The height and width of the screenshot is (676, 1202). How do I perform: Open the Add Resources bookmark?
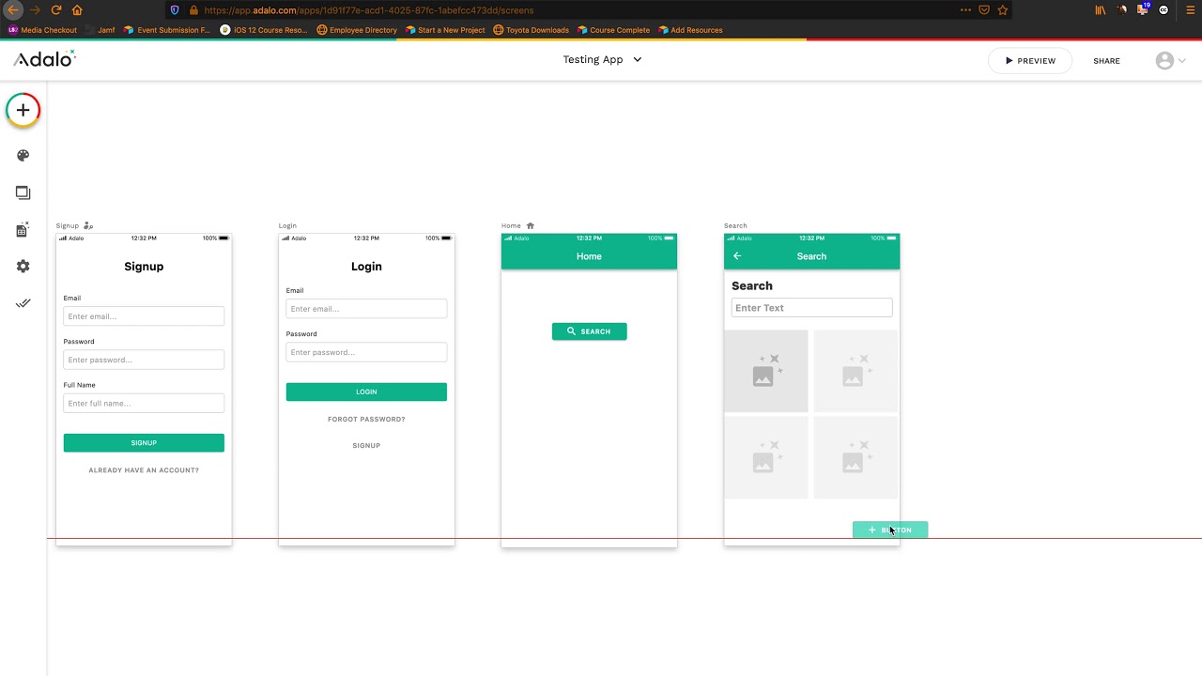pos(690,30)
